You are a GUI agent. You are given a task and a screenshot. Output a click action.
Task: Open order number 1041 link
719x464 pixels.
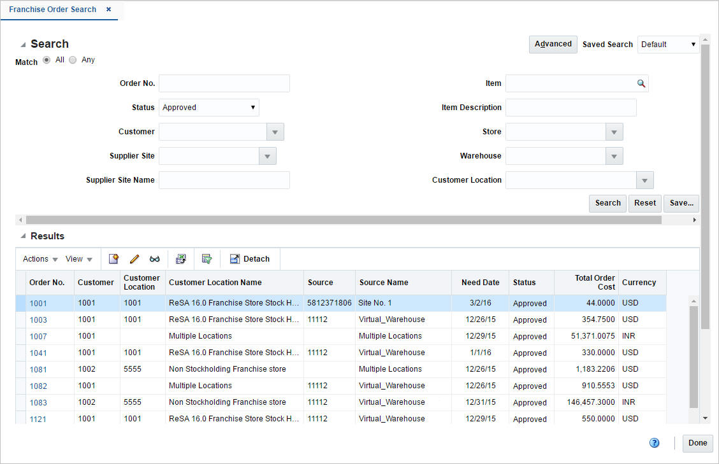click(x=38, y=353)
